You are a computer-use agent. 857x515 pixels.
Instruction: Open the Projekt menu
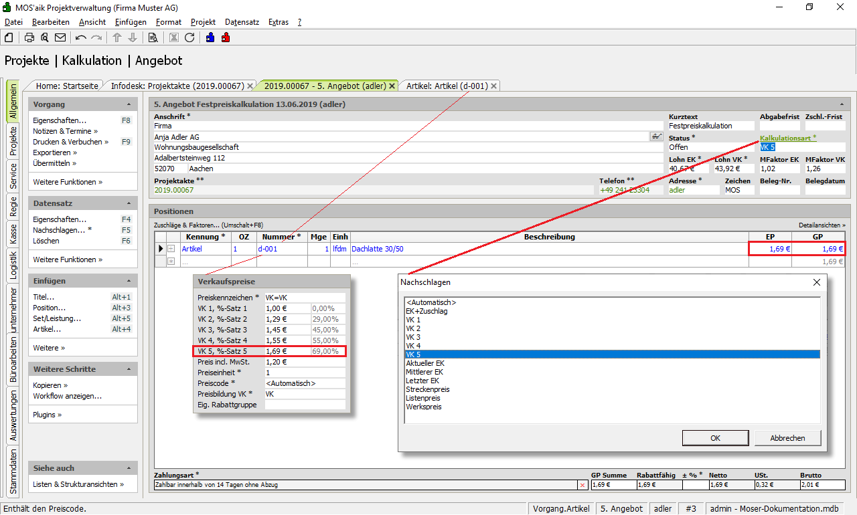tap(203, 22)
